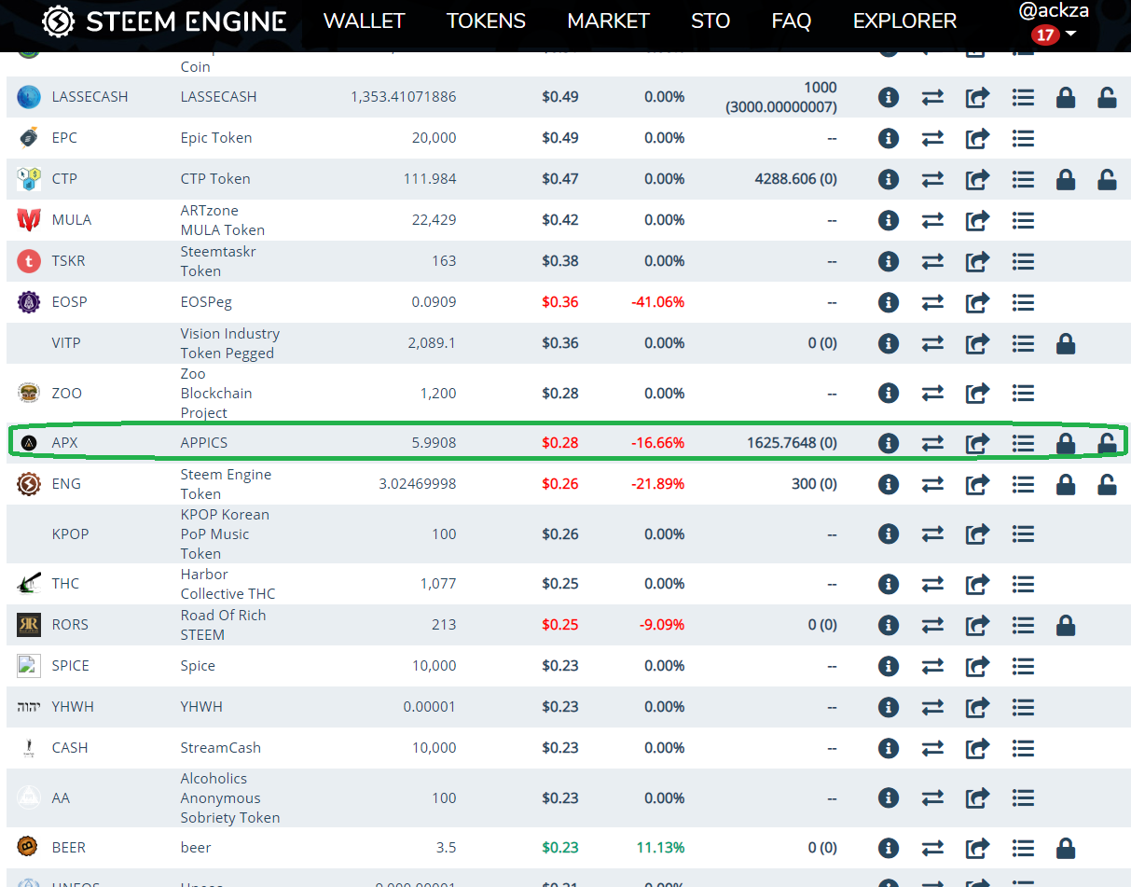Click the ENG $0.26 price
This screenshot has height=887, width=1131.
click(x=560, y=484)
